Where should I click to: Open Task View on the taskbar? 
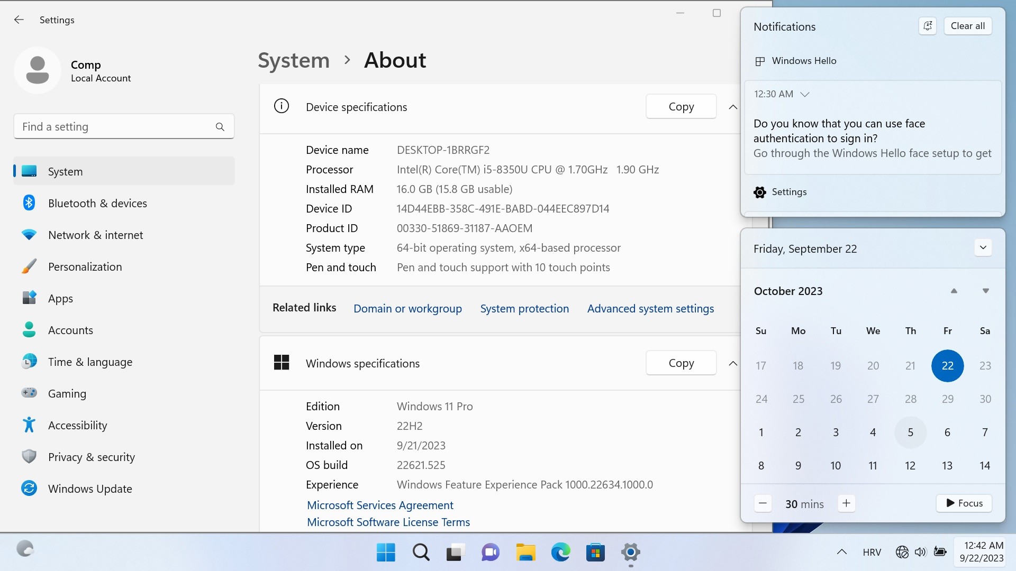(x=456, y=552)
